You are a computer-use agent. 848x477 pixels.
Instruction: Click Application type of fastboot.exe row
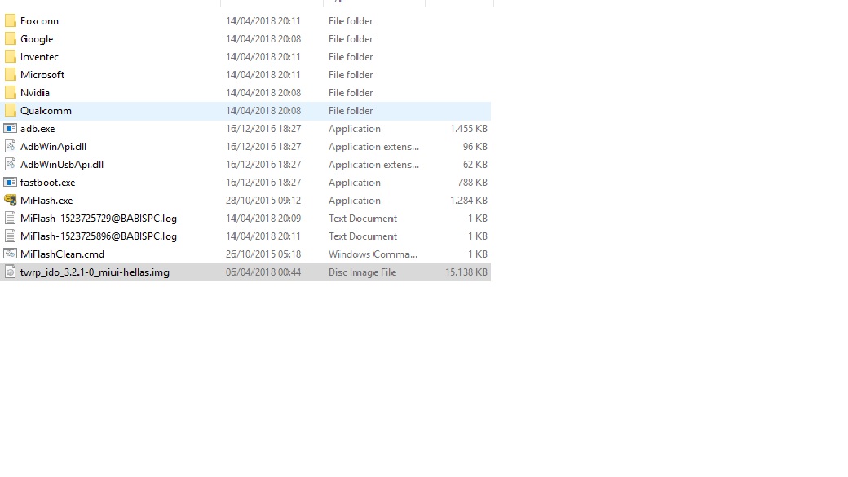coord(354,183)
